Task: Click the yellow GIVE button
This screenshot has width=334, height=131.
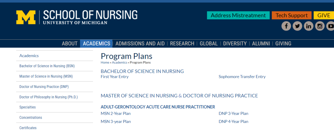Action: (324, 15)
